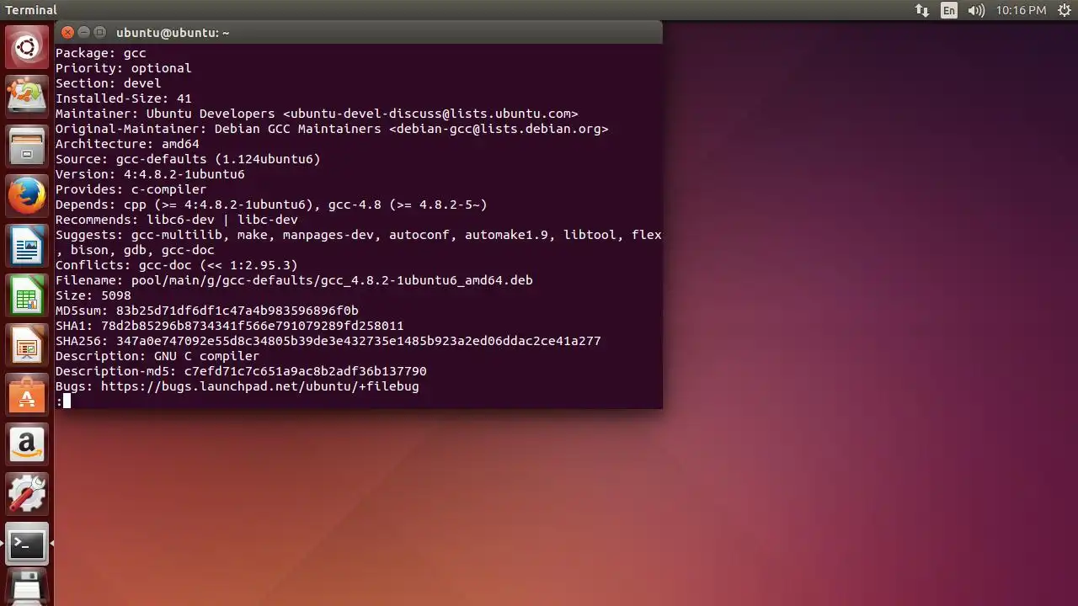This screenshot has width=1078, height=606.
Task: Click the 'bison, gdb, gcc-doc' continuation line
Action: pos(135,250)
